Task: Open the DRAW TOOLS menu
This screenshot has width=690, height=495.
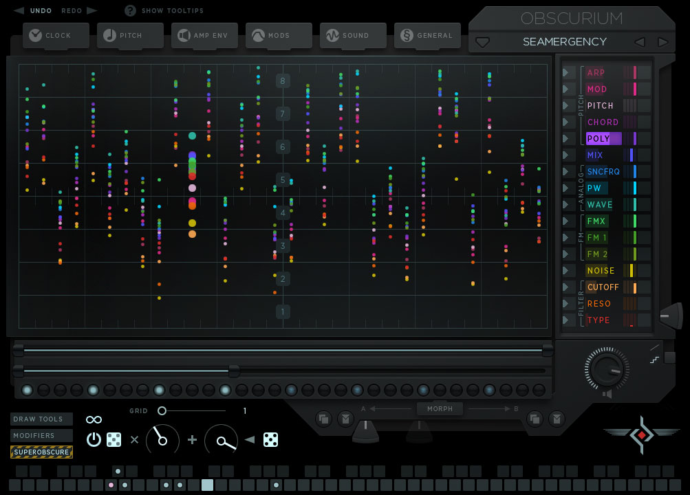Action: click(x=41, y=419)
